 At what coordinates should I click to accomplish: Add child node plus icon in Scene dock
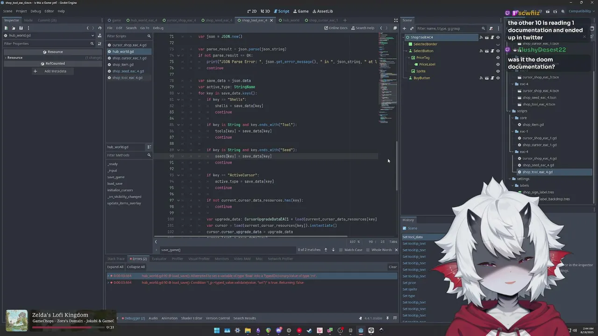coord(404,28)
